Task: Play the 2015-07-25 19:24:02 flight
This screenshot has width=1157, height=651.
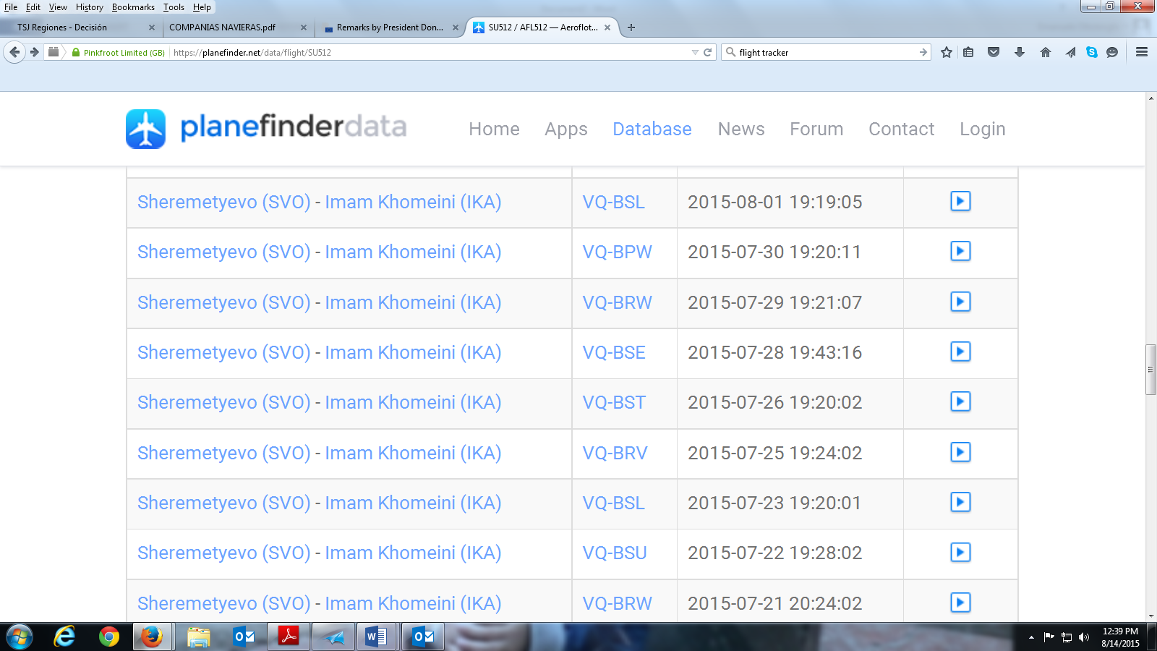Action: [960, 452]
